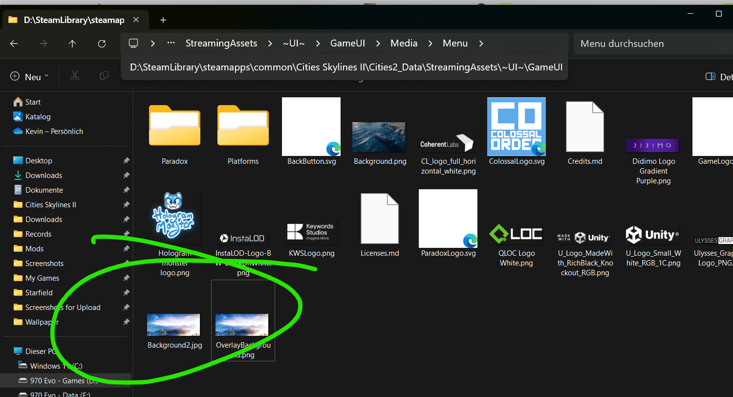733x397 pixels.
Task: Click the Menu breadcrumb segment
Action: (x=455, y=44)
